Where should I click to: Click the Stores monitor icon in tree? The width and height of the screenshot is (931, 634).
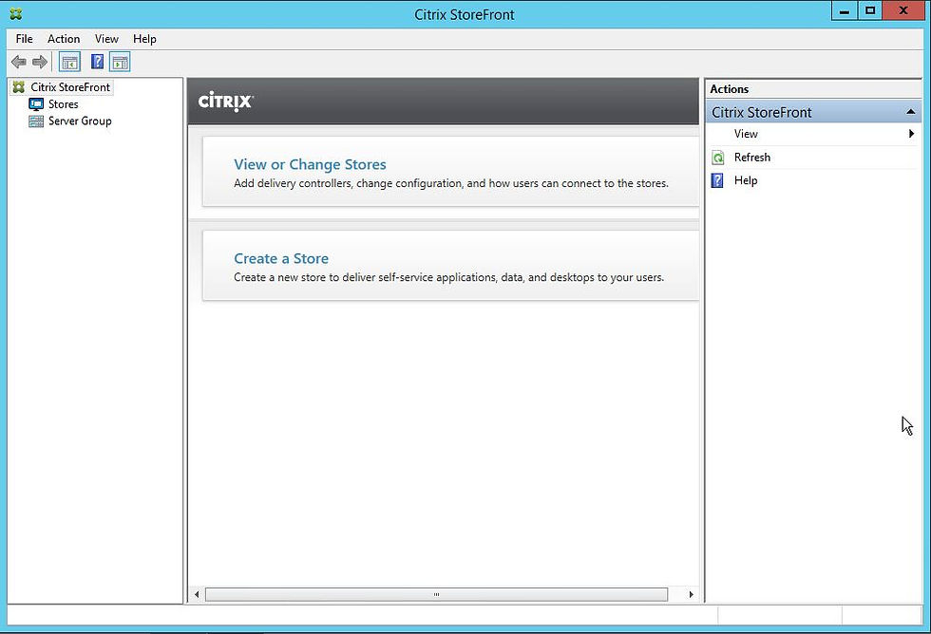point(36,104)
